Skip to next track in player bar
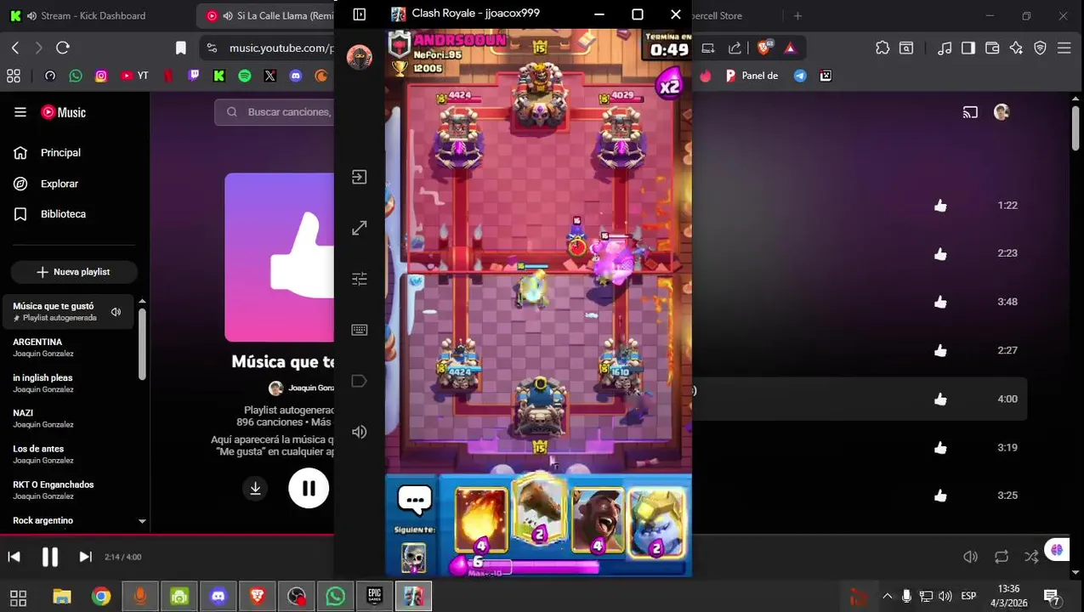Screen dimensions: 1084x612 pyautogui.click(x=85, y=557)
